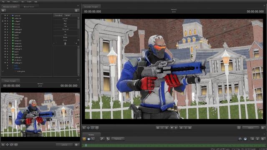This screenshot has width=267, height=150.
Task: Select the screen manipulator in primary viewport
Action: 16,145
